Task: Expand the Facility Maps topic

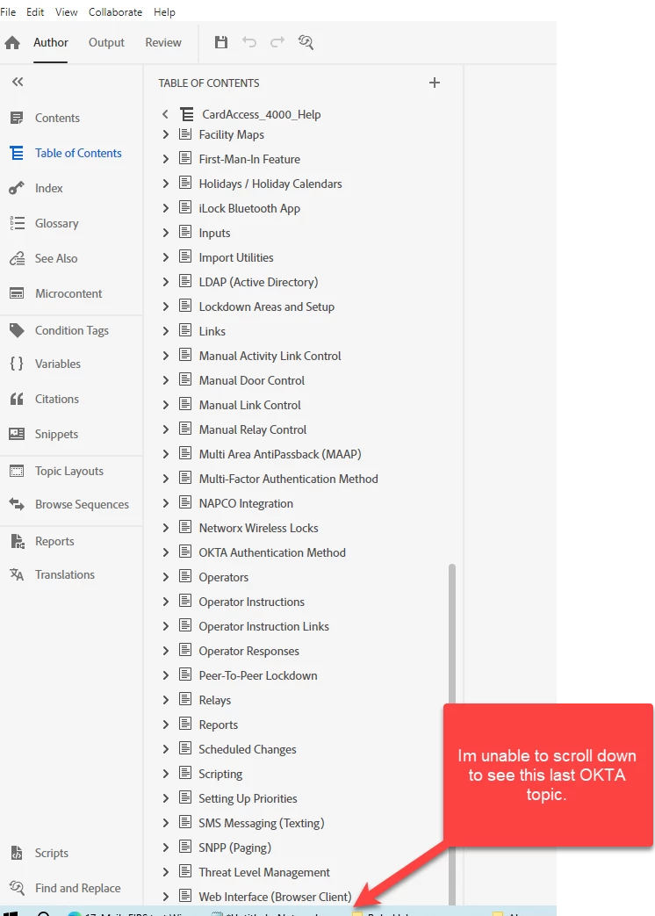Action: click(x=165, y=134)
